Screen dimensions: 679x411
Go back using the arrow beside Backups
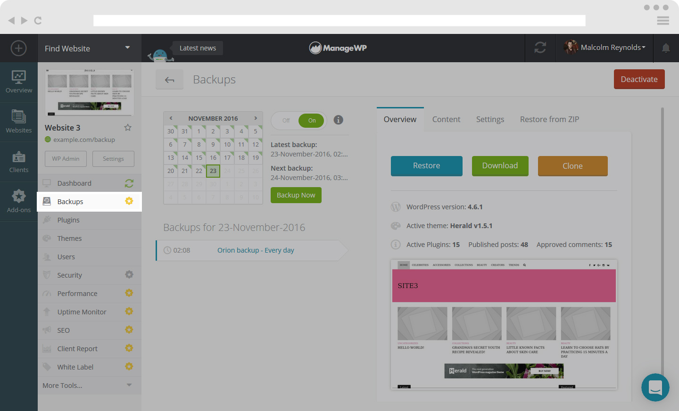point(170,80)
